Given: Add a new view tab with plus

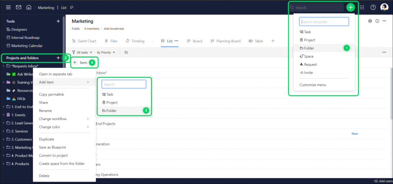Looking at the screenshot, I should [273, 41].
